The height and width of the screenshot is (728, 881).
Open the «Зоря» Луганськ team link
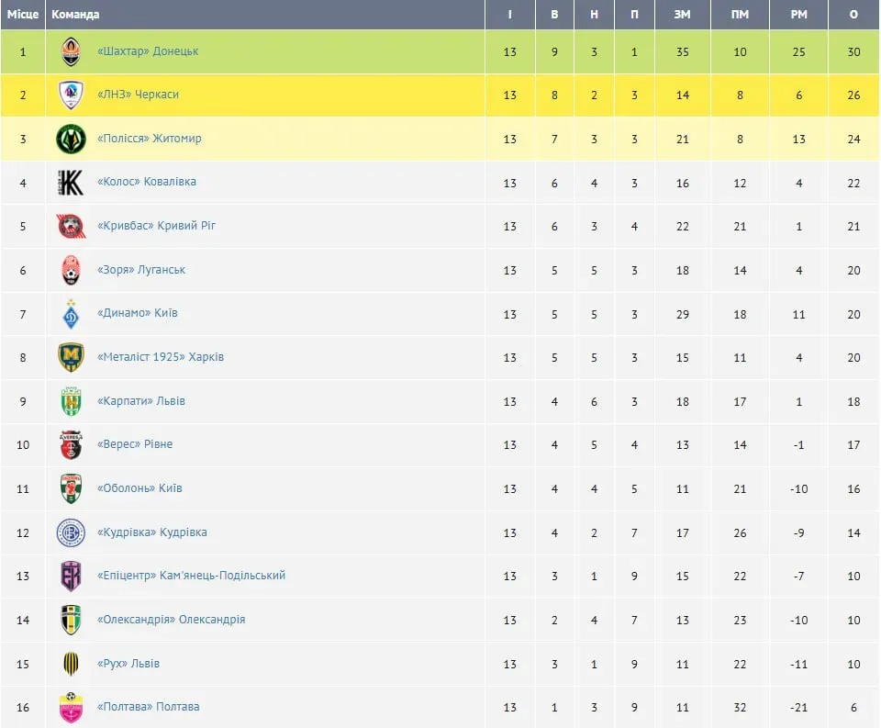(141, 270)
